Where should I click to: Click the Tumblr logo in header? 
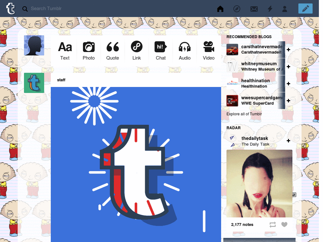[x=10, y=9]
